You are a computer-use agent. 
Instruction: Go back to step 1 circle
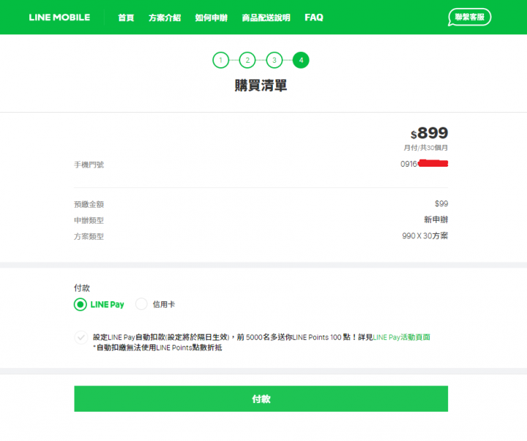pos(221,60)
